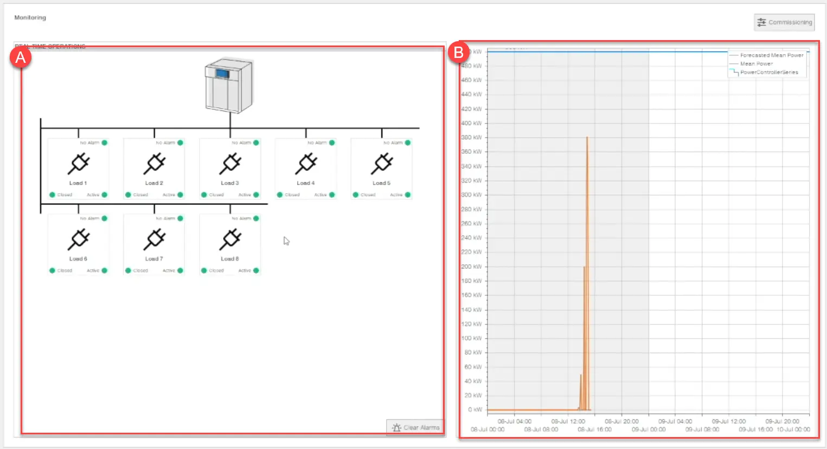Toggle Mean Power series in legend

756,64
